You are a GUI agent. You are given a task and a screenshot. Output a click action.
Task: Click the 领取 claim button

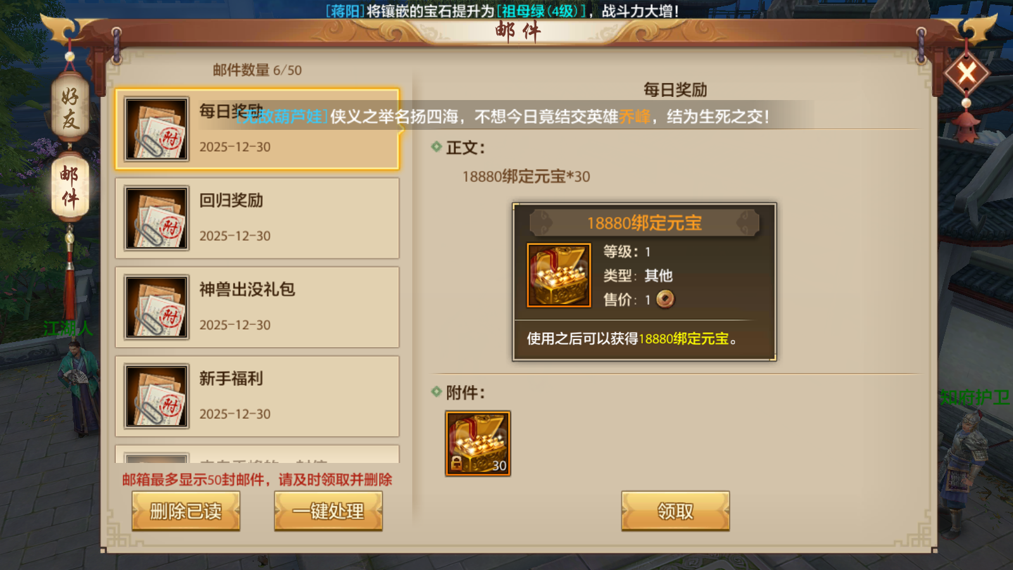coord(675,510)
